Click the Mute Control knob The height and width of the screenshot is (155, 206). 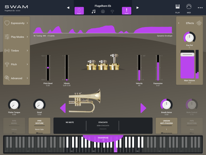[192, 105]
